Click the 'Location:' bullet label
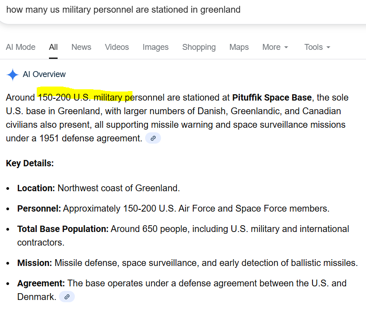 coord(36,188)
